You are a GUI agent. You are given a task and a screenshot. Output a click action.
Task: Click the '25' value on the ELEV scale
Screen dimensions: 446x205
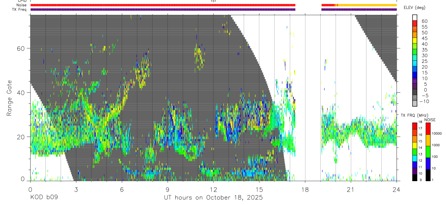tap(424, 61)
